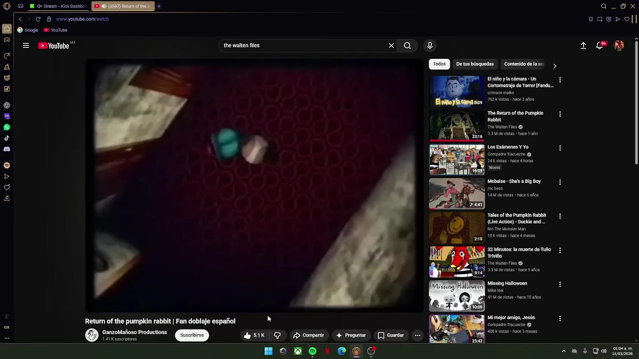This screenshot has width=639, height=359.
Task: Start voice search with microphone
Action: (430, 45)
